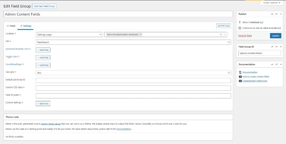Click help icon beside Field ID prefix
The image size is (286, 144).
click(20, 95)
